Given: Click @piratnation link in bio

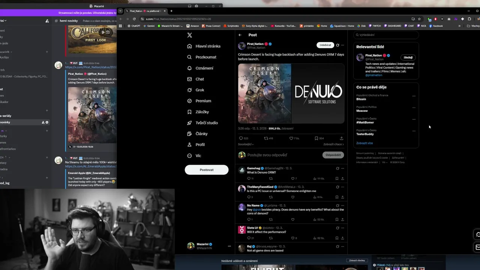Looking at the screenshot, I should point(373,75).
